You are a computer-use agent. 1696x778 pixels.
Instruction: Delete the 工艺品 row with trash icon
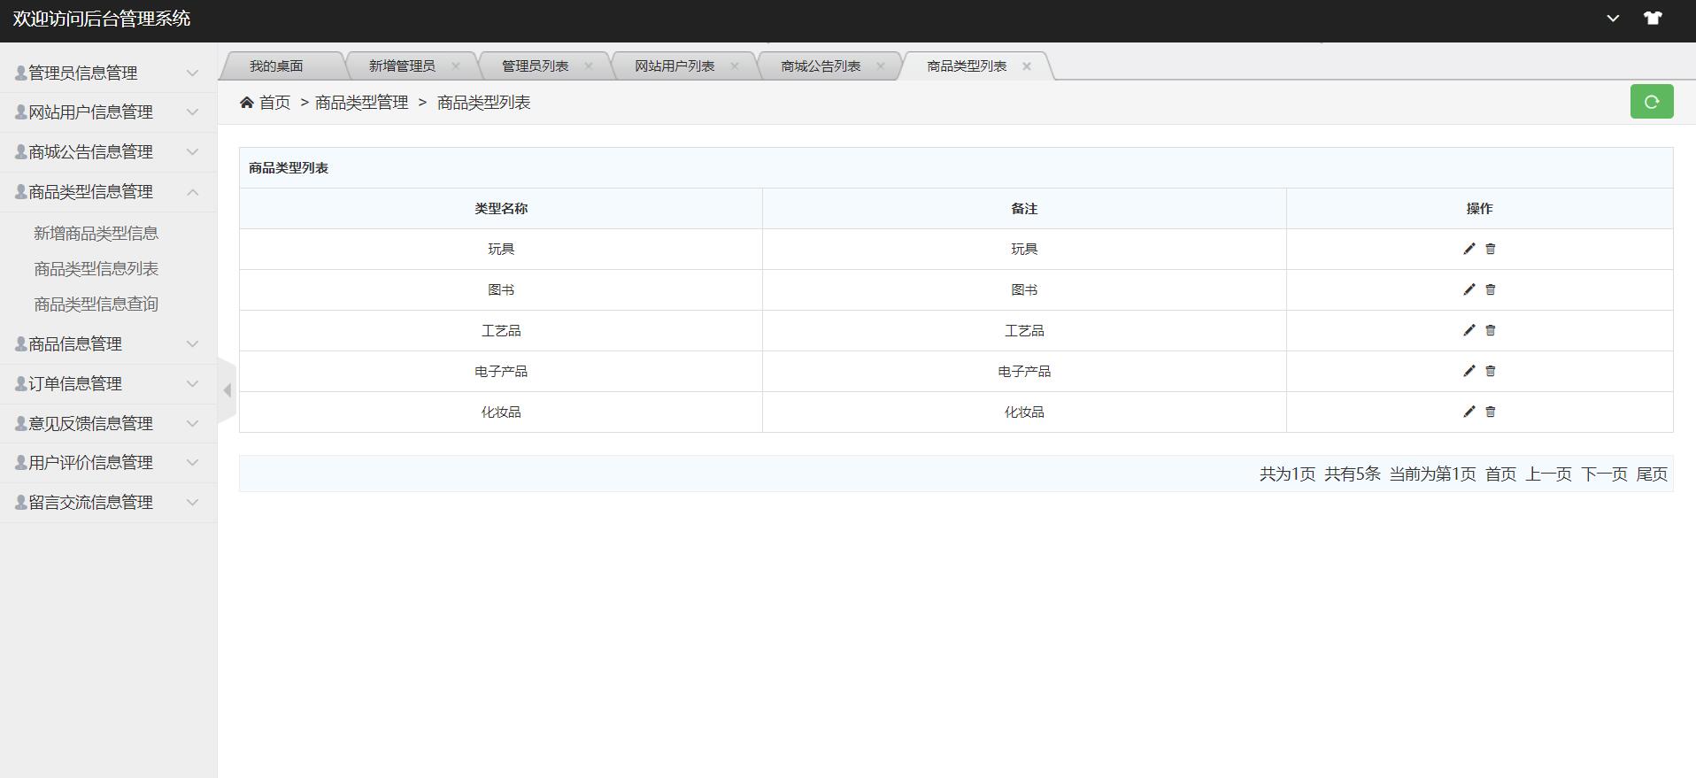[x=1491, y=330]
